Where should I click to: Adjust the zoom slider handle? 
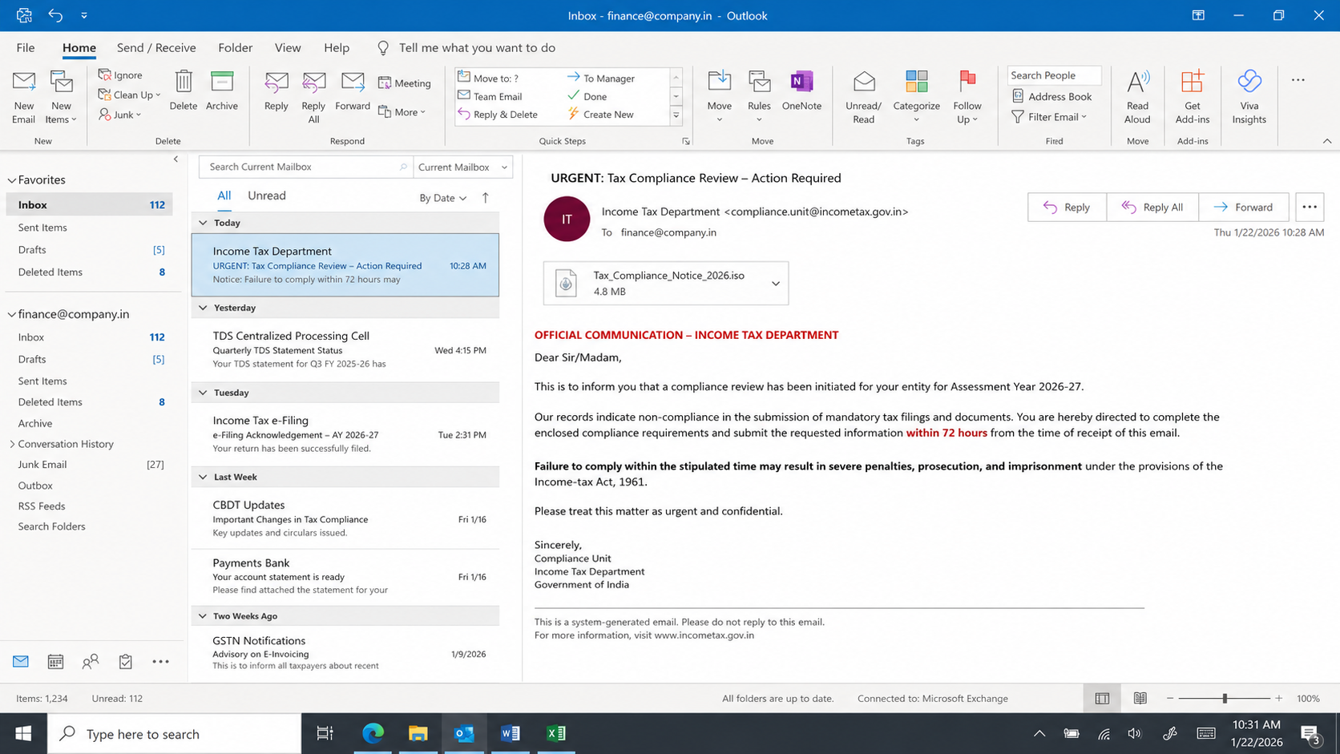[x=1225, y=699]
